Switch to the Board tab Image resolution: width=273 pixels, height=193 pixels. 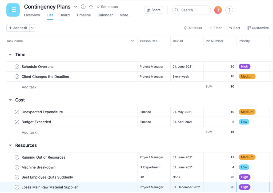(x=65, y=15)
